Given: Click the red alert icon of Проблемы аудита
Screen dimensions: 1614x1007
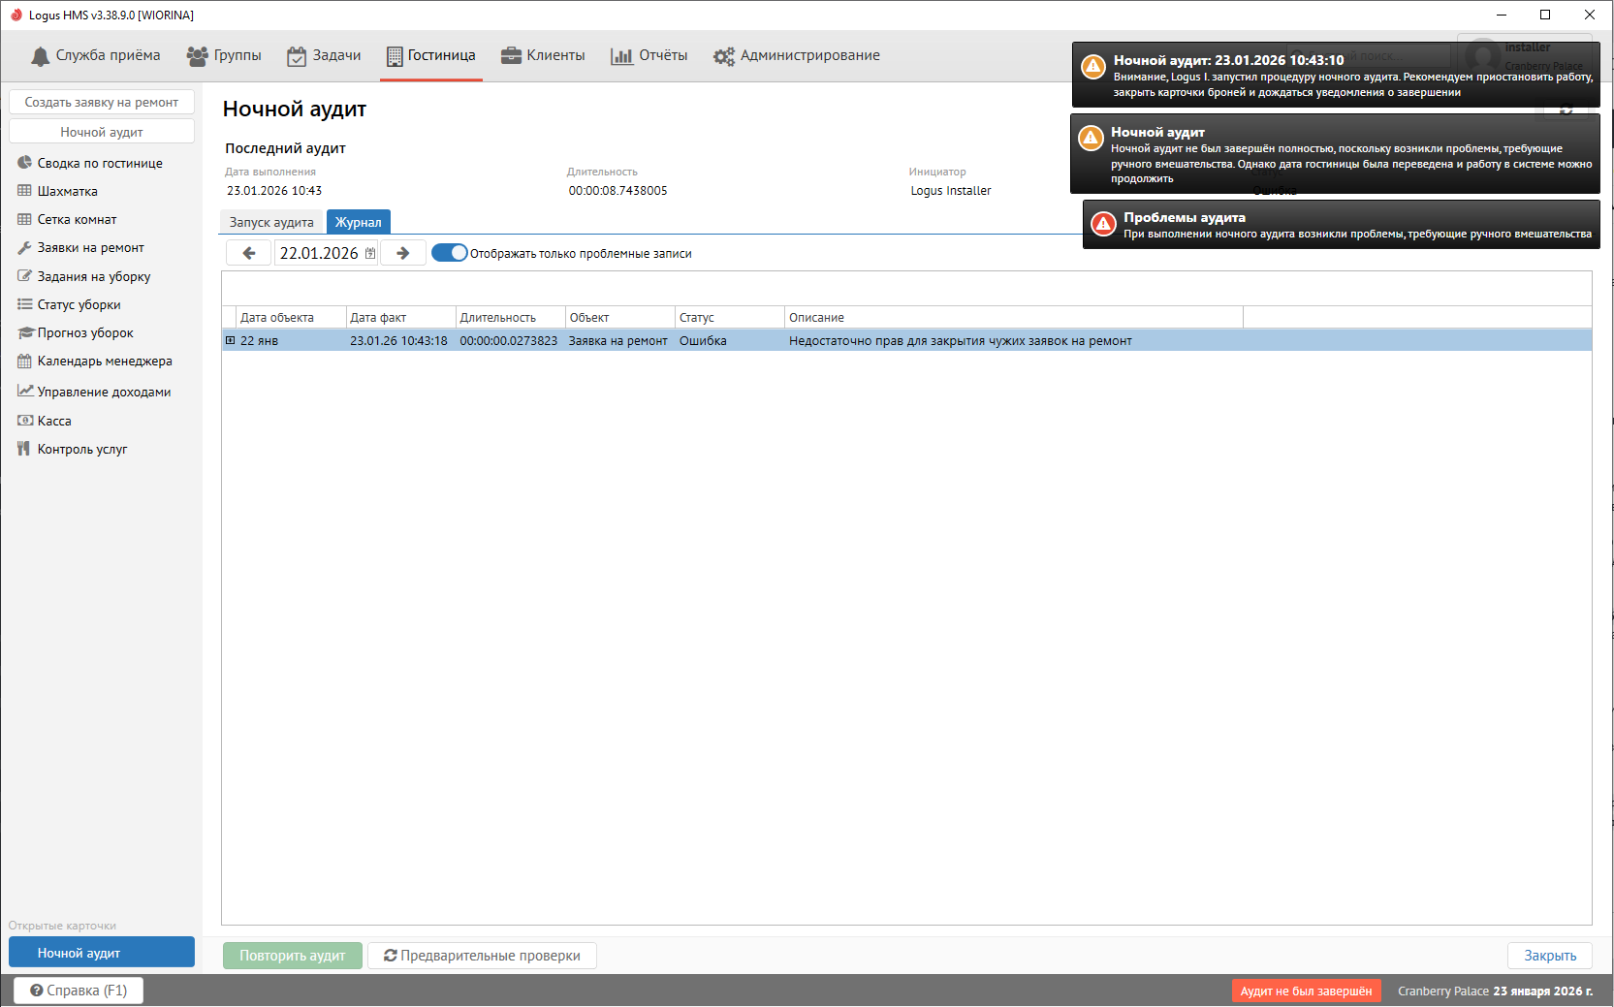Looking at the screenshot, I should (1103, 224).
